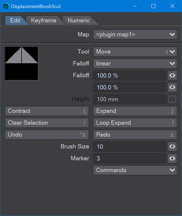Switch to the Numeric tab
Image resolution: width=182 pixels, height=216 pixels.
point(79,21)
